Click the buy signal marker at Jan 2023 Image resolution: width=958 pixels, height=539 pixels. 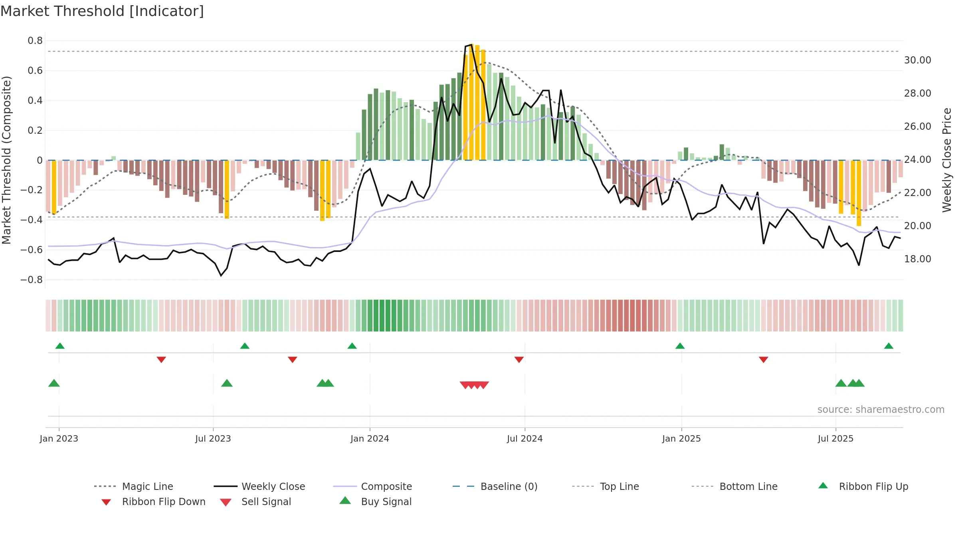pos(54,383)
